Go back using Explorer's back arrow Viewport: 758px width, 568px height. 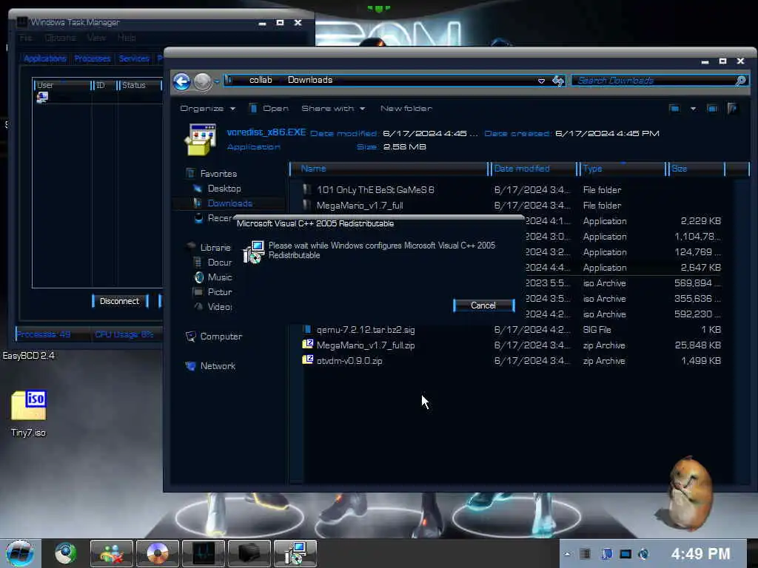pos(182,81)
